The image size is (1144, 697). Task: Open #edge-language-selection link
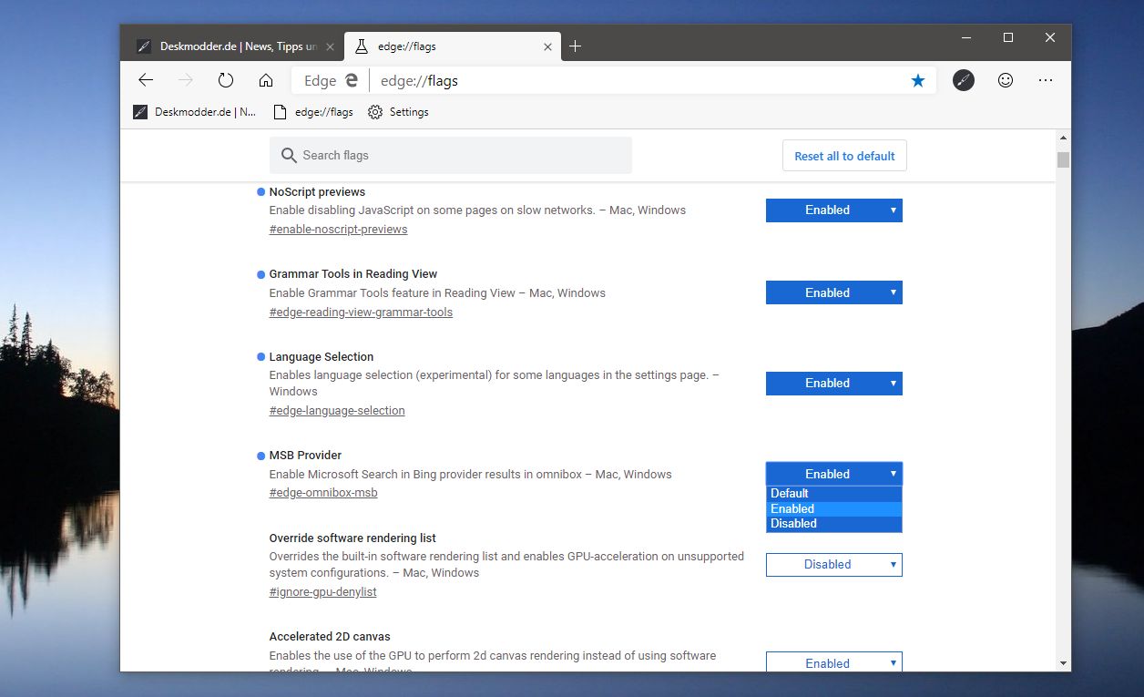pos(337,410)
